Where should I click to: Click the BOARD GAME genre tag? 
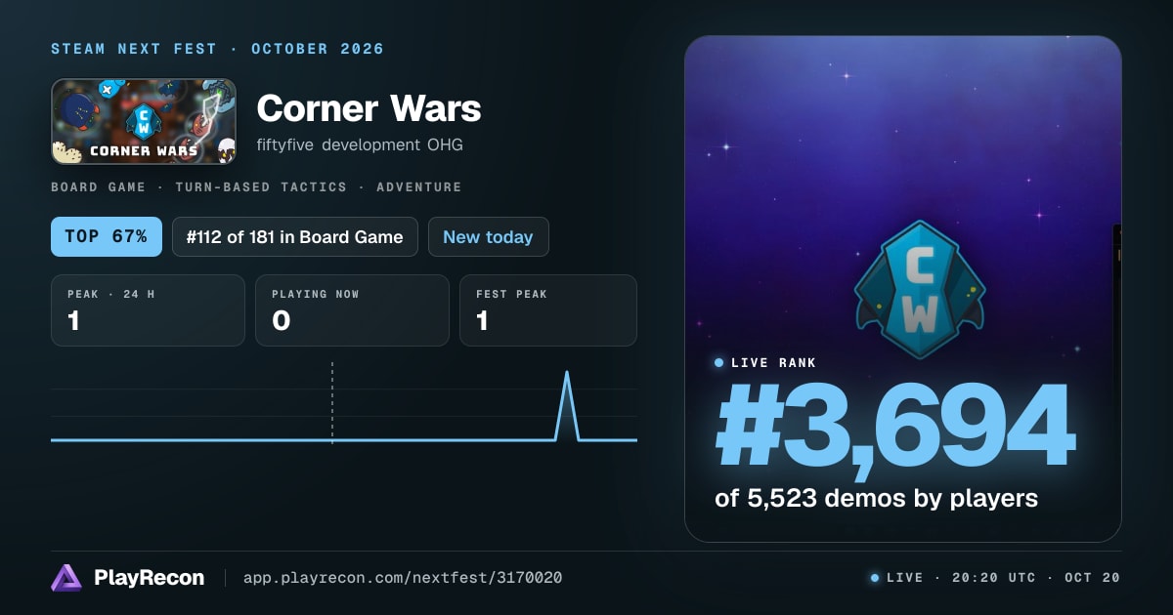pyautogui.click(x=98, y=186)
